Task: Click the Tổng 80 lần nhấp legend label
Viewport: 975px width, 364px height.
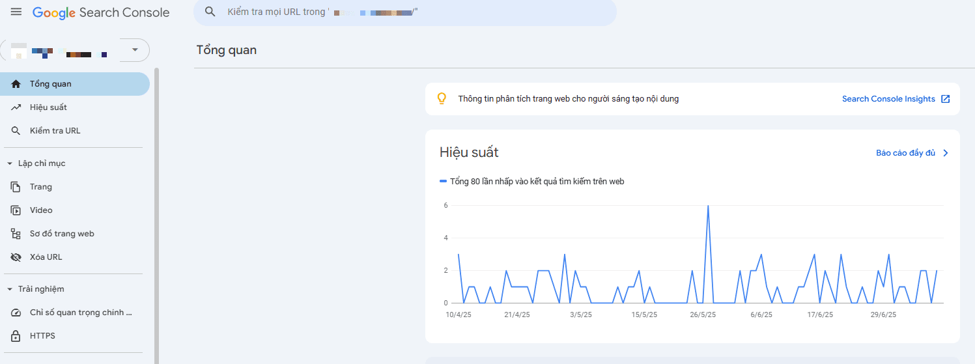Action: click(537, 182)
